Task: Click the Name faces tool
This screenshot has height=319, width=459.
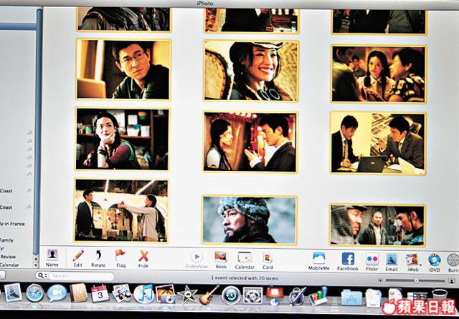Action: coord(52,258)
